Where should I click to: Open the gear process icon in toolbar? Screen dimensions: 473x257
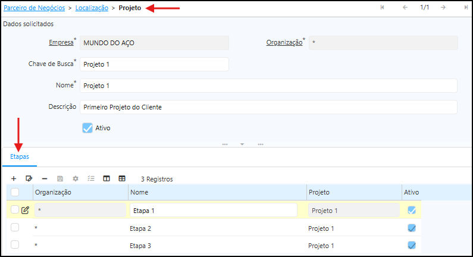click(x=76, y=178)
